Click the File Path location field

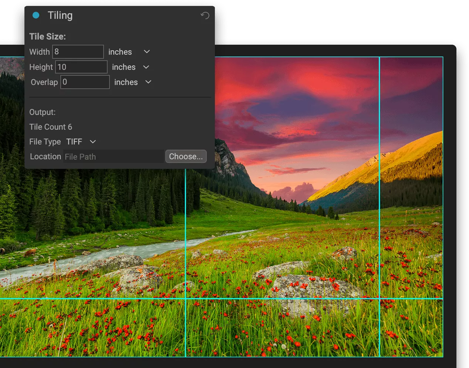[x=113, y=156]
